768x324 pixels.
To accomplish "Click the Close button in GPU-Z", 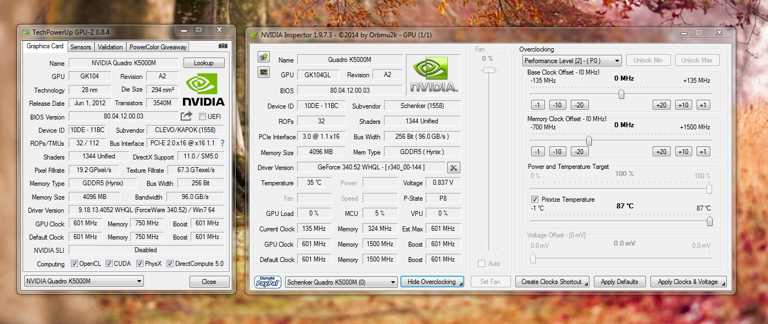I will pyautogui.click(x=209, y=282).
